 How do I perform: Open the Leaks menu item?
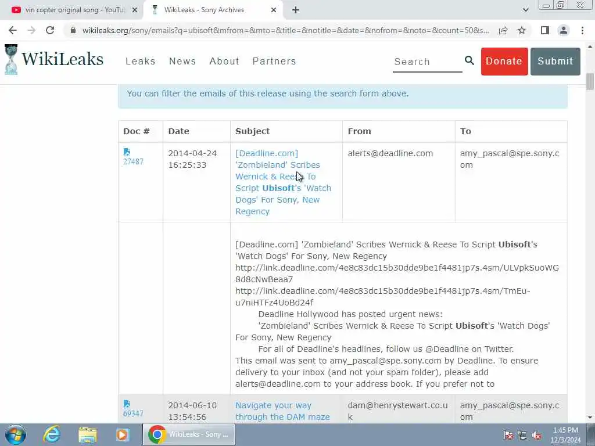(141, 61)
